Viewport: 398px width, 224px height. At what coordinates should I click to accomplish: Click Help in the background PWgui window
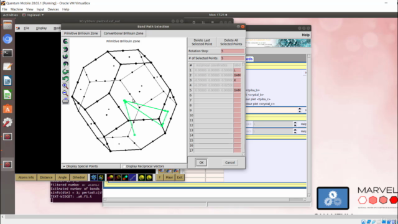coord(305,35)
